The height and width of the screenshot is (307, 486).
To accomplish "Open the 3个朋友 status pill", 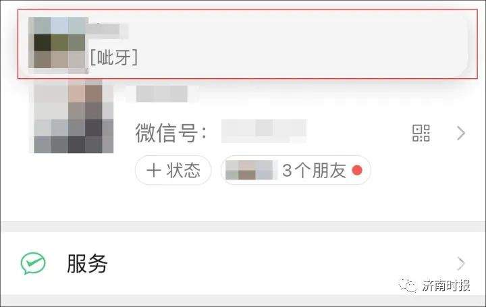I will click(x=296, y=170).
